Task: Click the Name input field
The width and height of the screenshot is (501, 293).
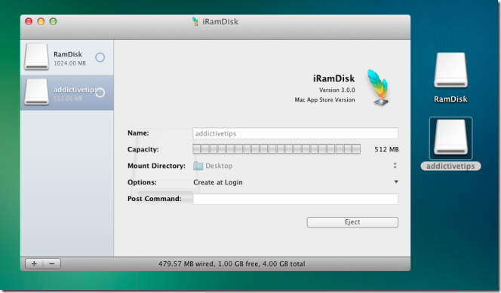Action: click(295, 133)
